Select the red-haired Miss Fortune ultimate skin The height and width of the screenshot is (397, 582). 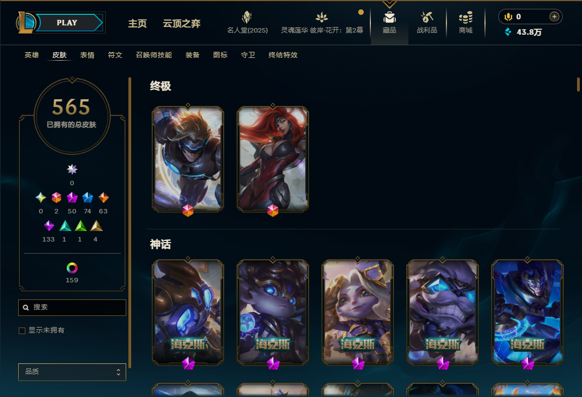click(273, 159)
